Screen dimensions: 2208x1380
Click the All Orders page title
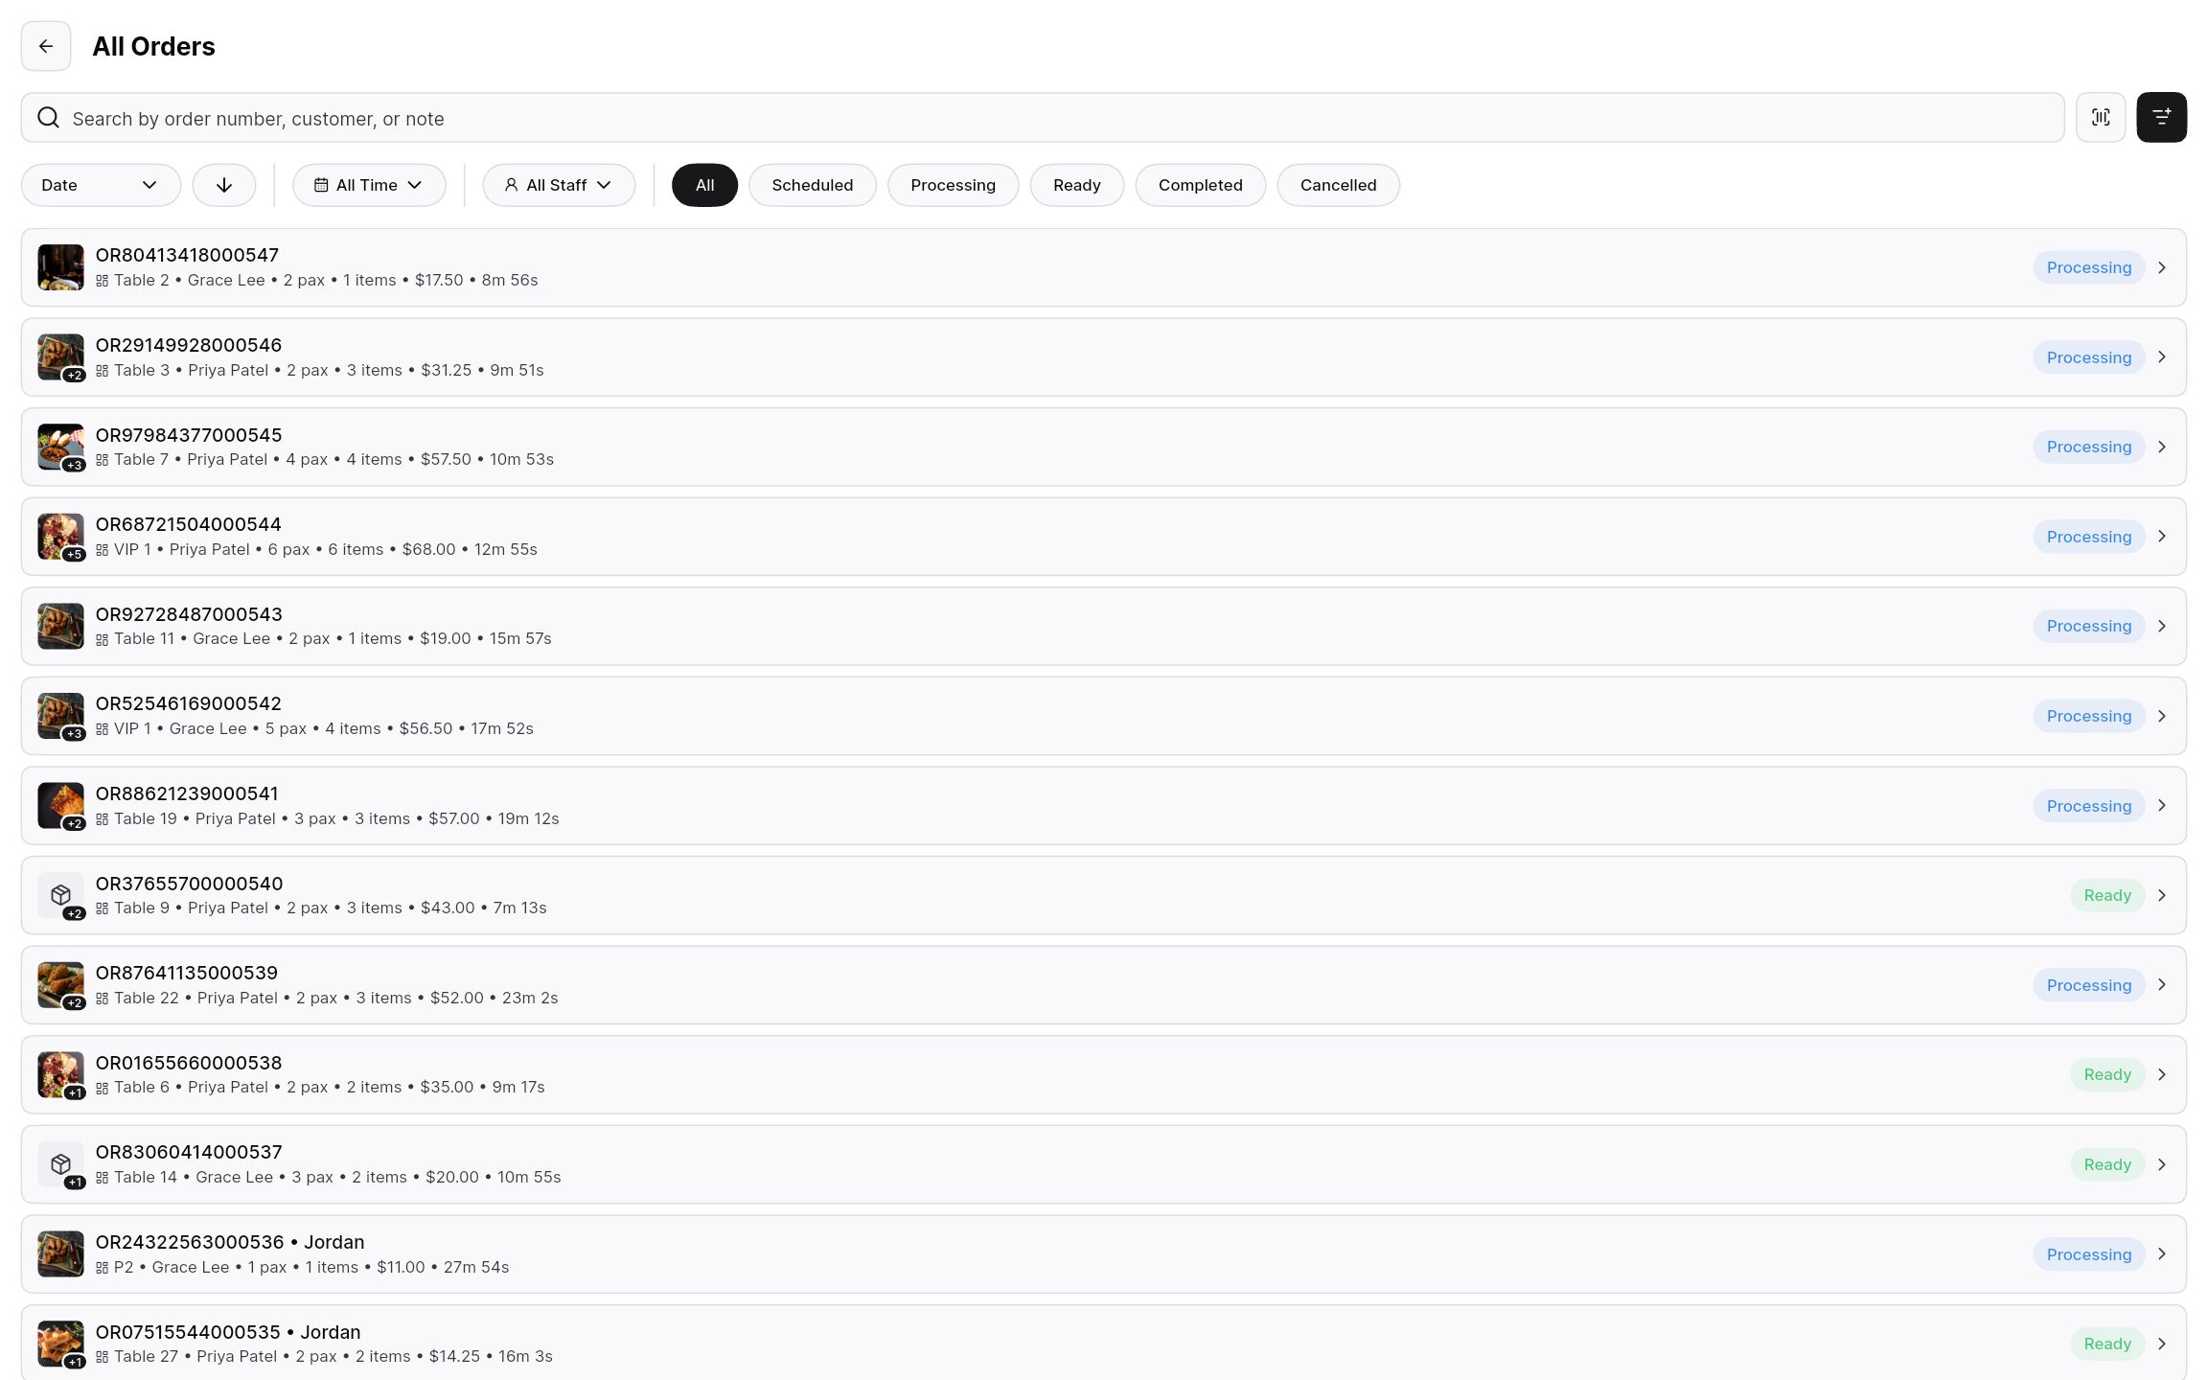pos(153,46)
